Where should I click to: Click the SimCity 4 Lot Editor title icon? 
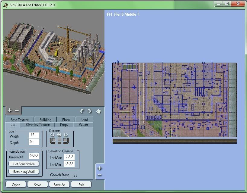point(6,5)
